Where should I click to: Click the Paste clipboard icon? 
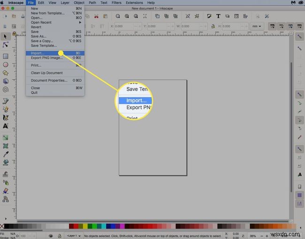tap(105, 16)
